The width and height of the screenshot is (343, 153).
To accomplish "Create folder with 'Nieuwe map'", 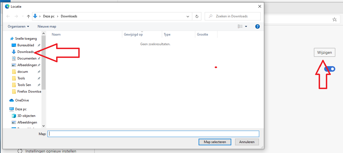I will (x=47, y=26).
